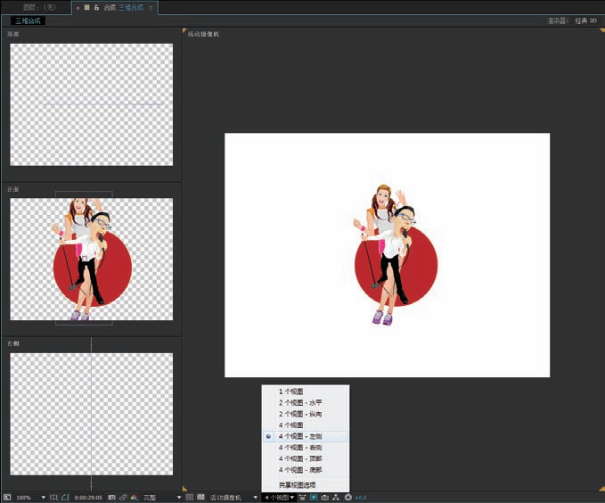Click the 活动摄像机 view label
605x503 pixels.
tap(203, 34)
